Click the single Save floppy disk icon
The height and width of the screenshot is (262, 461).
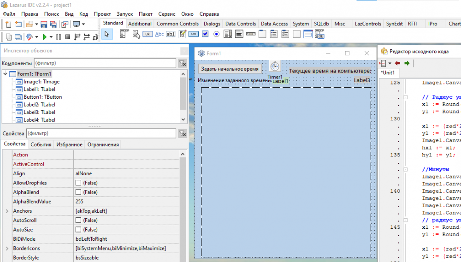[44, 24]
